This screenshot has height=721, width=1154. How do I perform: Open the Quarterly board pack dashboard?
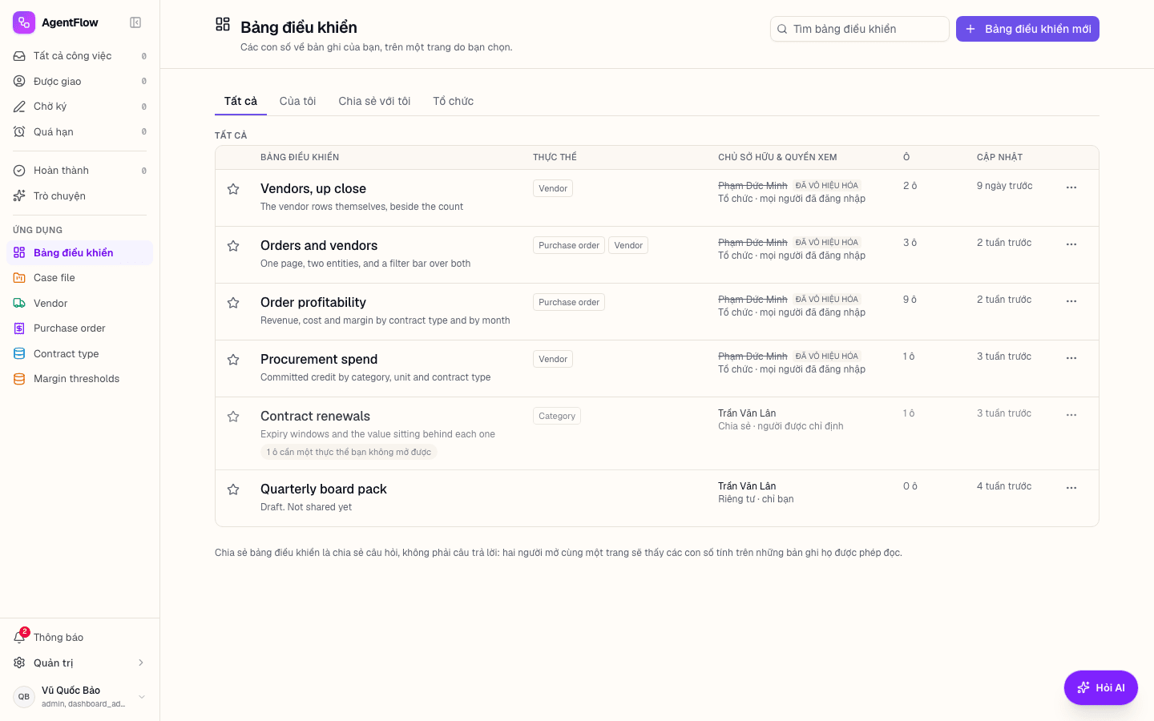(324, 489)
